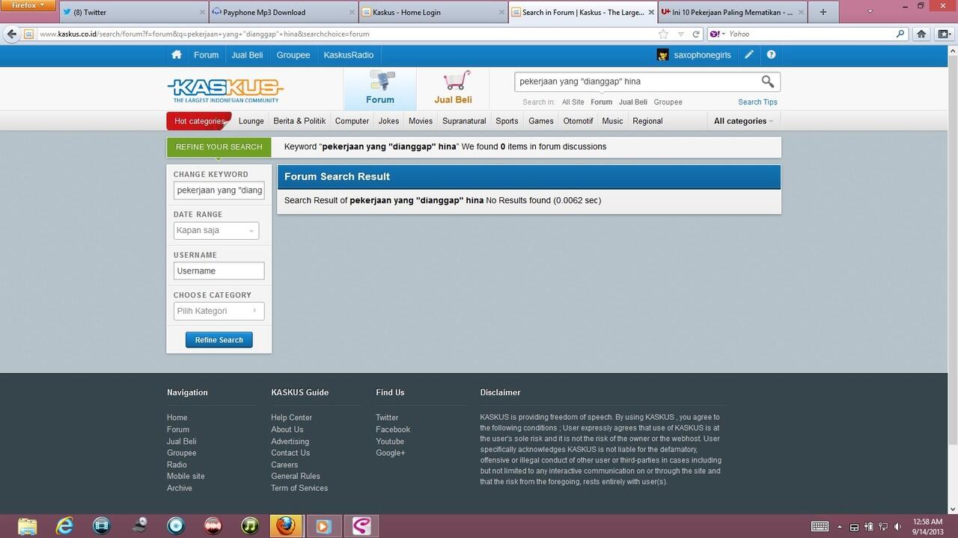Click the Yahoo search engine icon
The image size is (958, 538).
click(715, 34)
